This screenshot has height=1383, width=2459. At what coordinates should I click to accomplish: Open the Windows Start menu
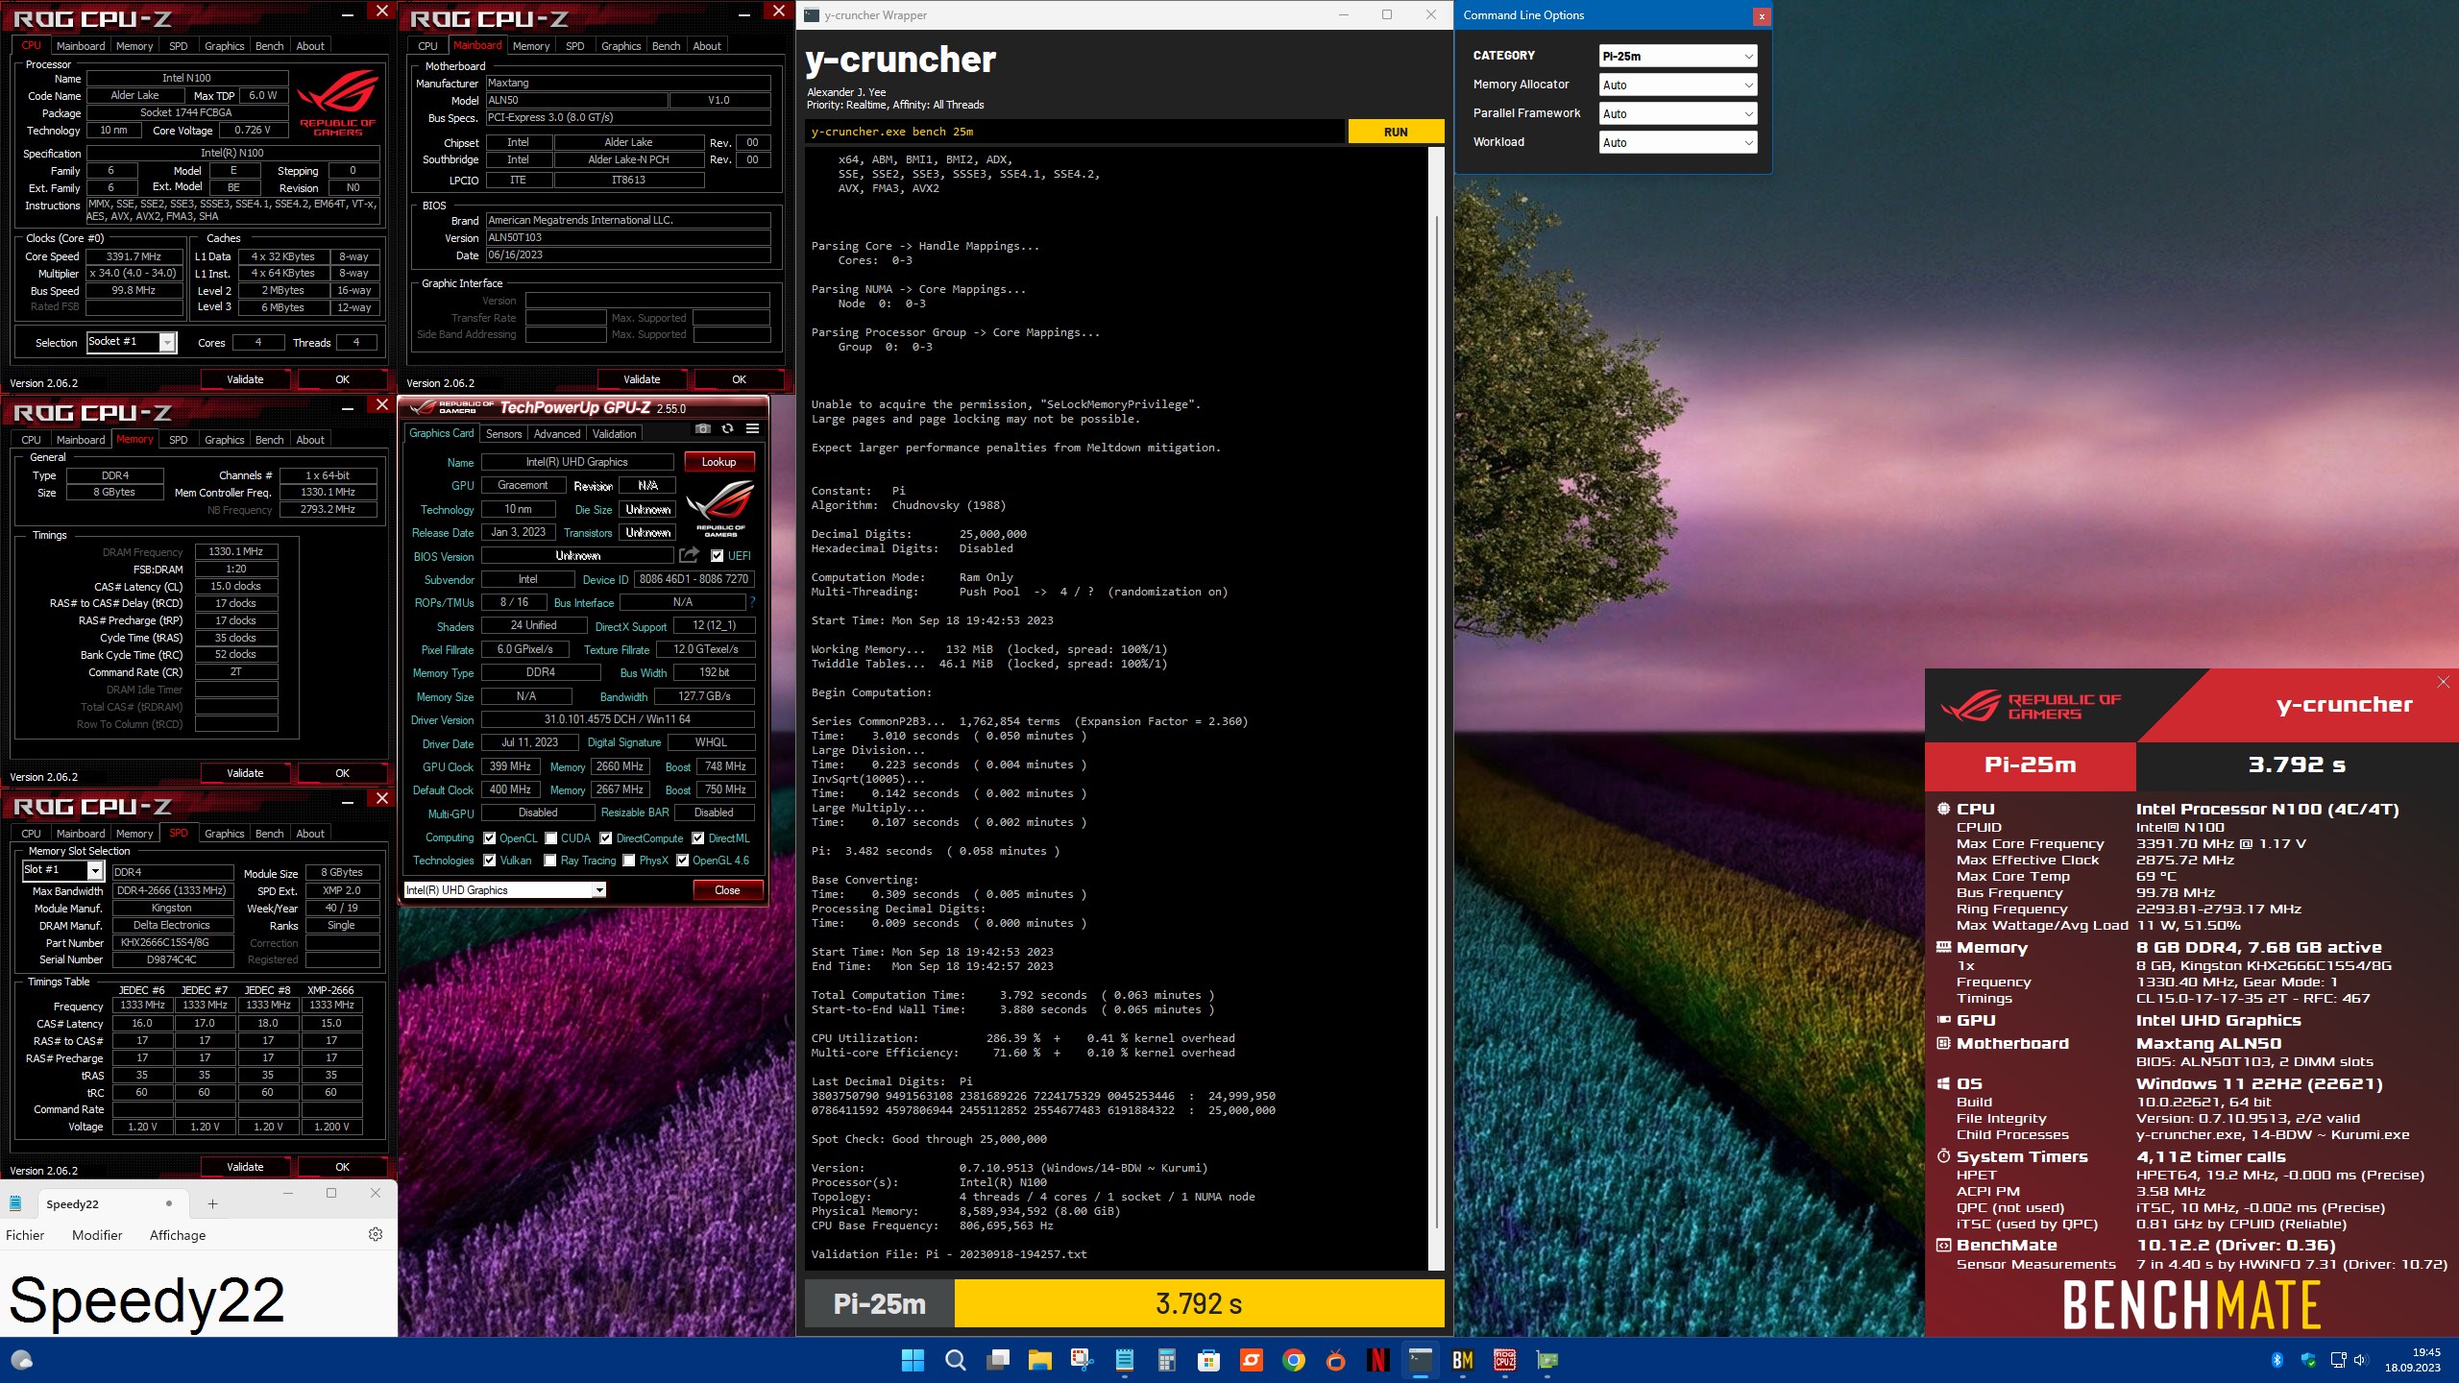[x=913, y=1360]
